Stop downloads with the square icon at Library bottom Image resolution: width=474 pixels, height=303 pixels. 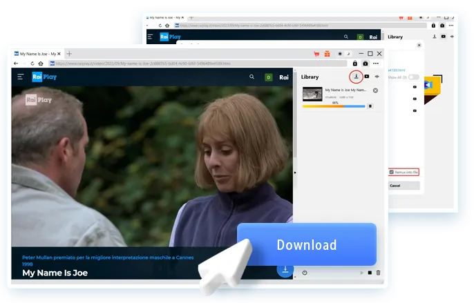click(x=370, y=273)
